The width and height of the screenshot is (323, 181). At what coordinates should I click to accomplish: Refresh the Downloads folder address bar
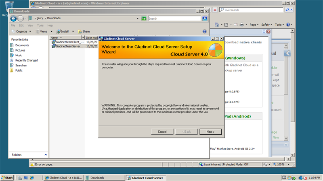point(144,19)
